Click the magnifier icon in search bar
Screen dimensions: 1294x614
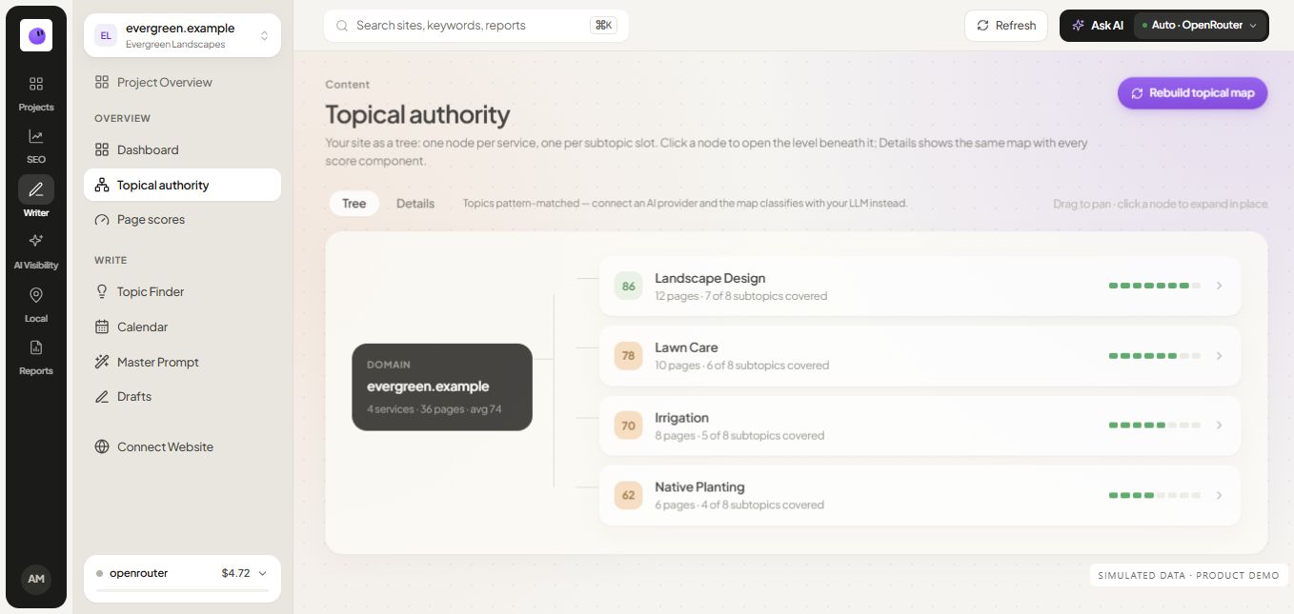click(343, 26)
